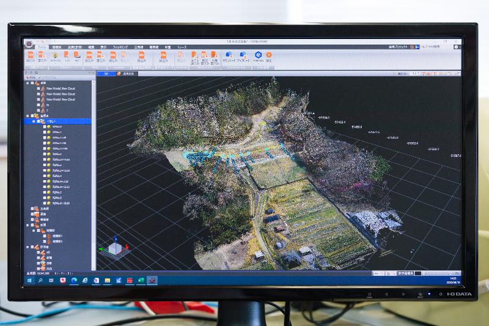
Task: Collapse the highlighted tree group node
Action: pyautogui.click(x=34, y=121)
